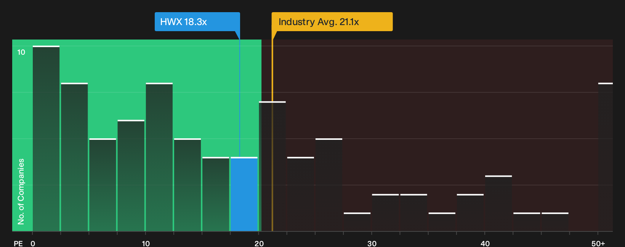Click the HWX 18.3x label
The image size is (625, 247).
click(197, 22)
